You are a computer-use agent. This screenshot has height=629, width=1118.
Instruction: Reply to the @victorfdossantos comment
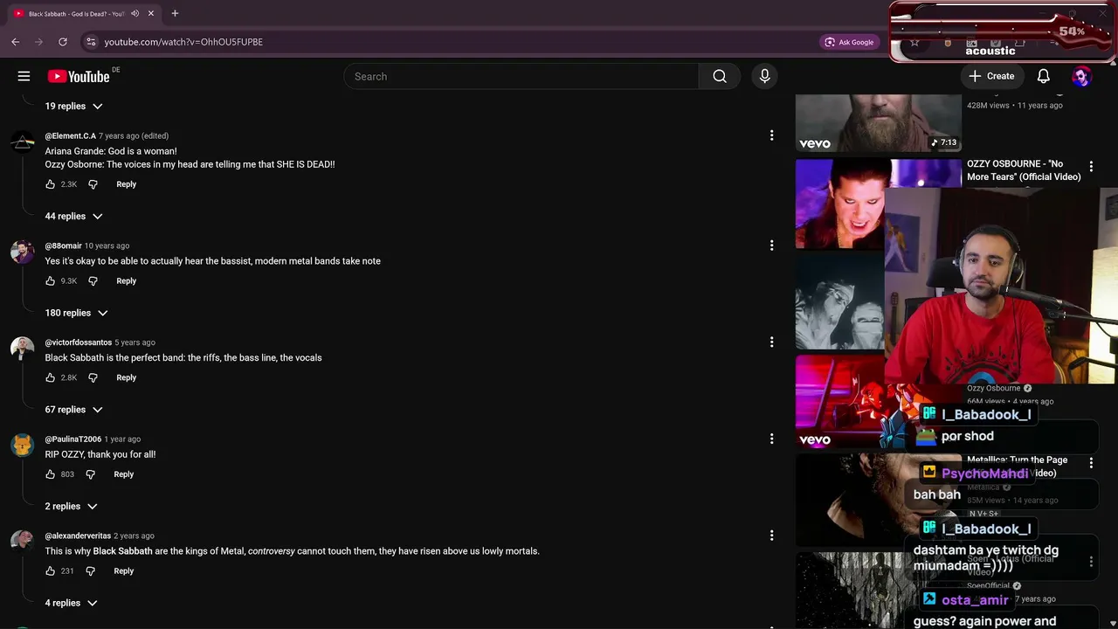pyautogui.click(x=127, y=377)
